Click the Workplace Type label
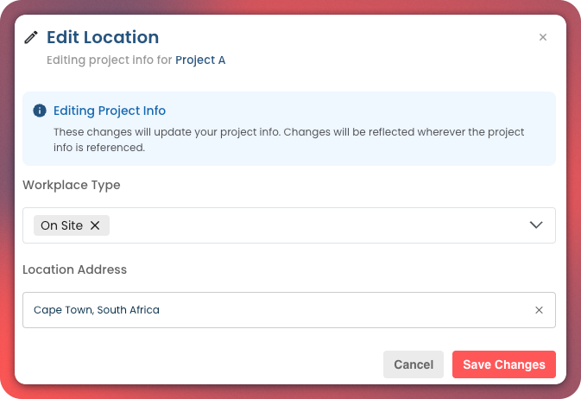 (72, 185)
